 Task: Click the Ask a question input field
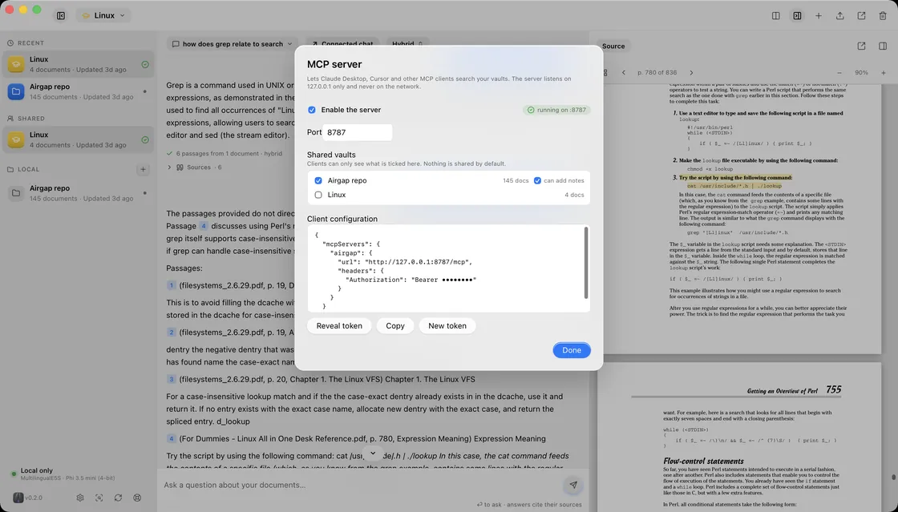tap(361, 485)
